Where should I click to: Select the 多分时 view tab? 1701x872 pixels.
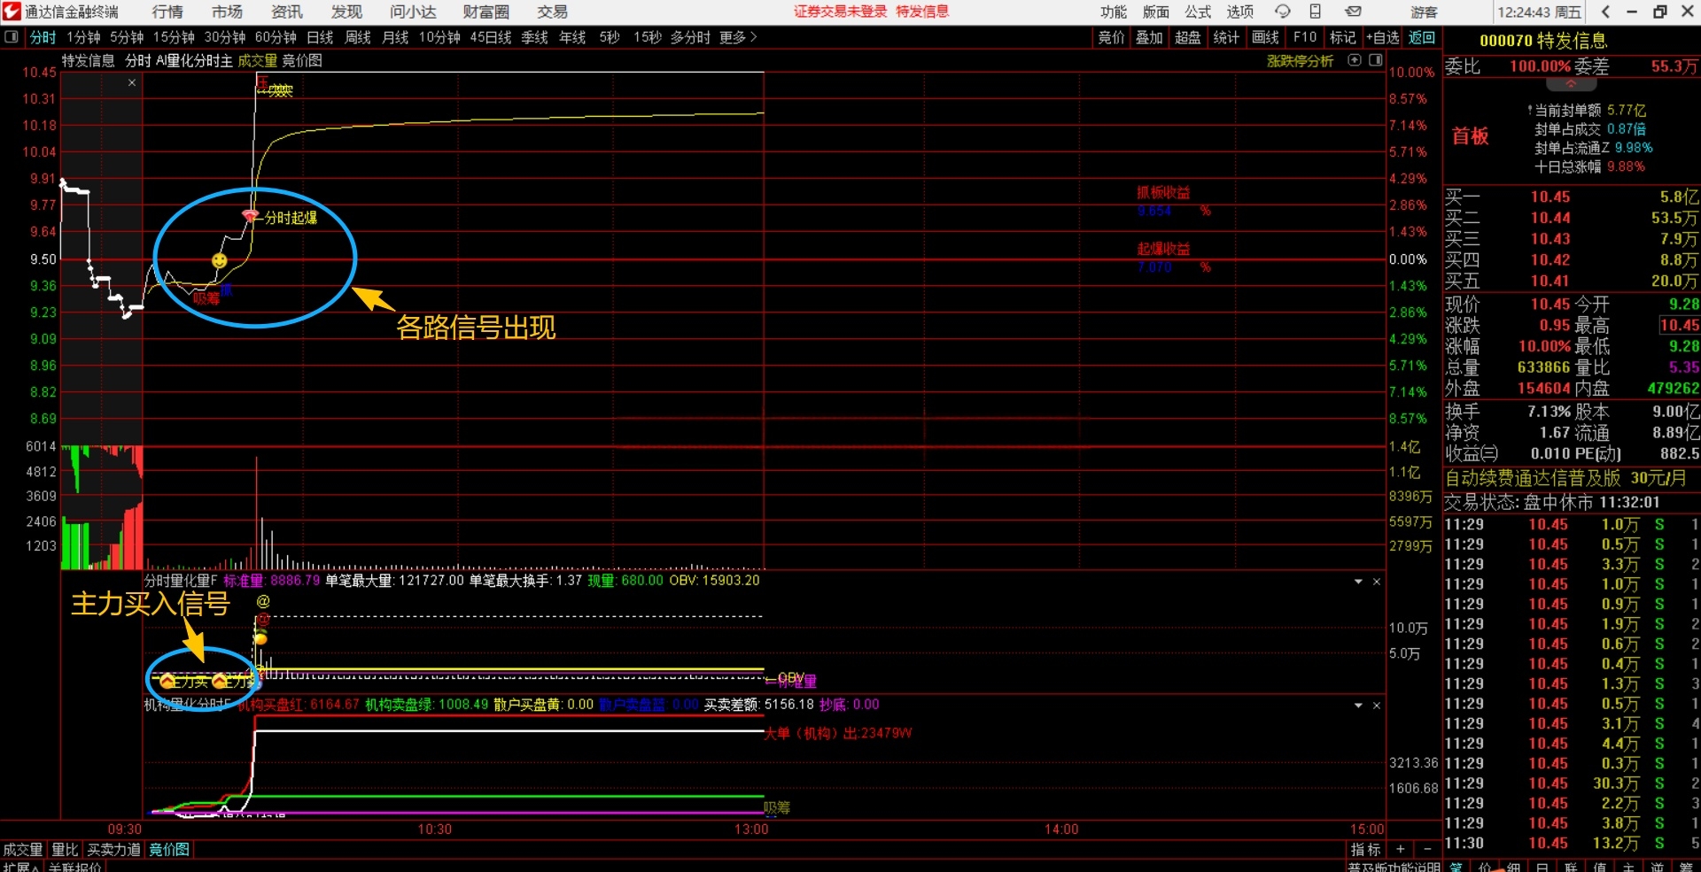(690, 37)
